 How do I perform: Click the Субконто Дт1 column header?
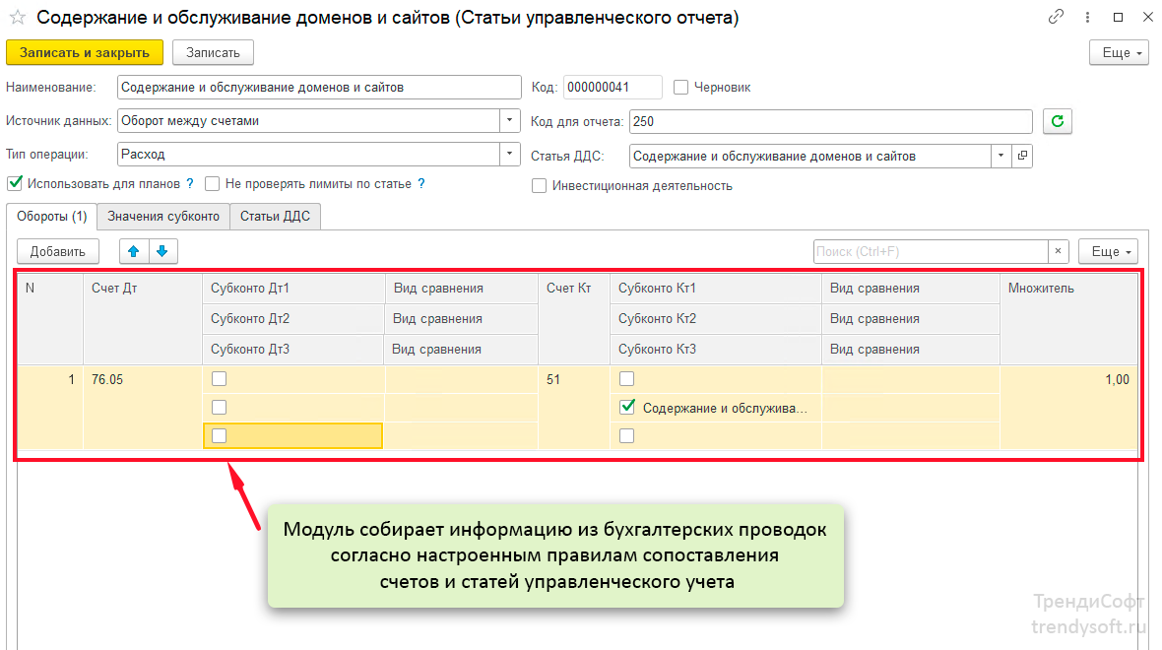tap(292, 289)
